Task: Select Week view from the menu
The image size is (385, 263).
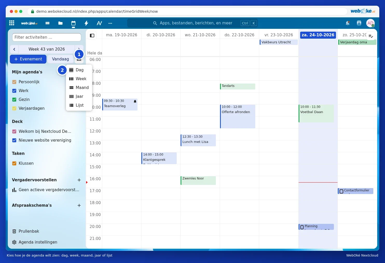Action: (x=79, y=79)
